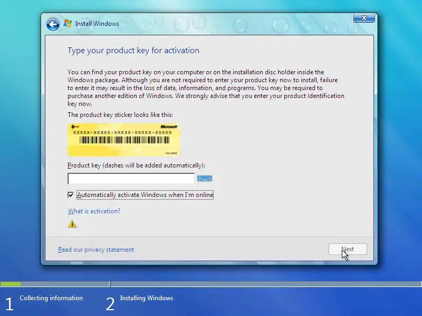422x316 pixels.
Task: Click the 'Product key (dashes will be added automatically):' label
Action: point(136,165)
